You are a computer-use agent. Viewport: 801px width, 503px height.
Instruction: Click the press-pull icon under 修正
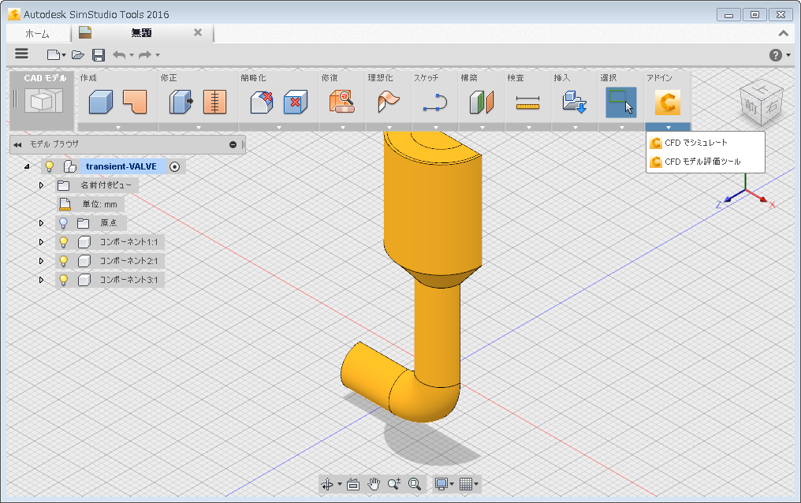pos(181,102)
